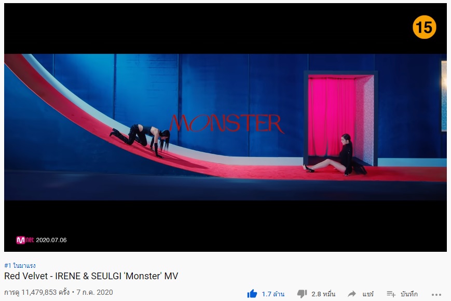The height and width of the screenshot is (301, 451).
Task: Click the seated dancer near doorway
Action: pyautogui.click(x=335, y=155)
